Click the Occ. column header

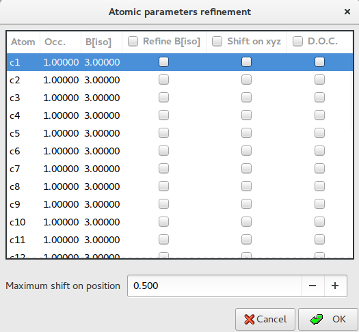click(x=60, y=42)
